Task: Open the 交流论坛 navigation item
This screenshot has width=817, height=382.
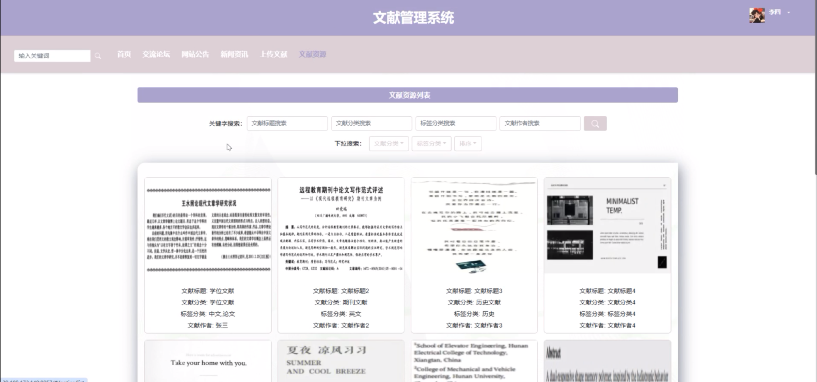Action: [156, 54]
